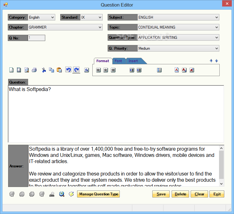Align text right in Format tab
This screenshot has height=214, width=234.
[x=113, y=70]
